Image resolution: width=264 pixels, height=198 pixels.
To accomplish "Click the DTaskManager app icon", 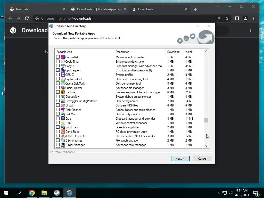I will click(x=63, y=145).
